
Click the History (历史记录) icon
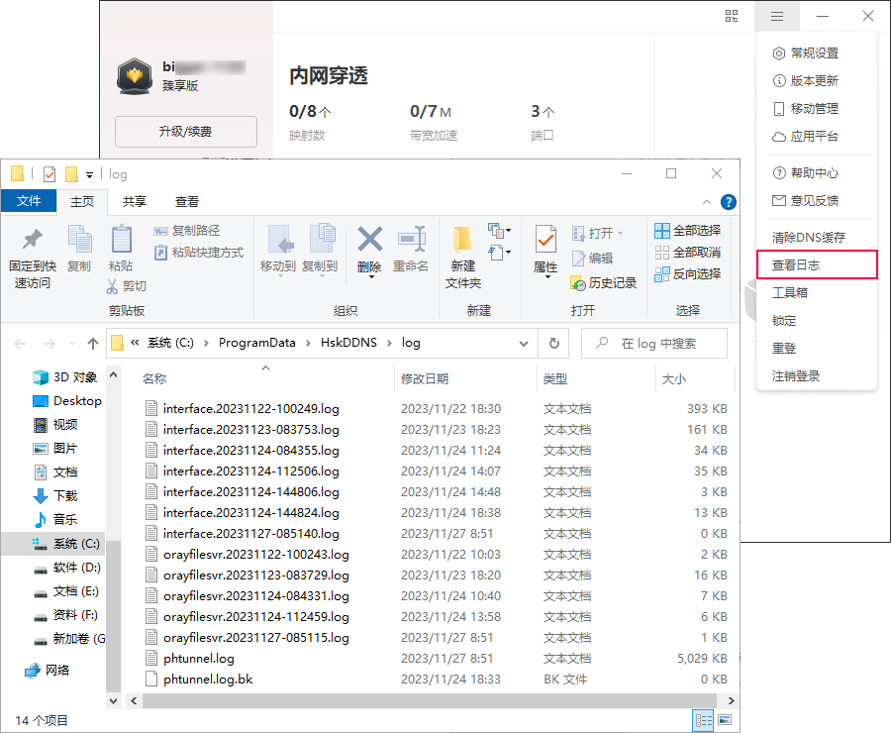tap(604, 282)
